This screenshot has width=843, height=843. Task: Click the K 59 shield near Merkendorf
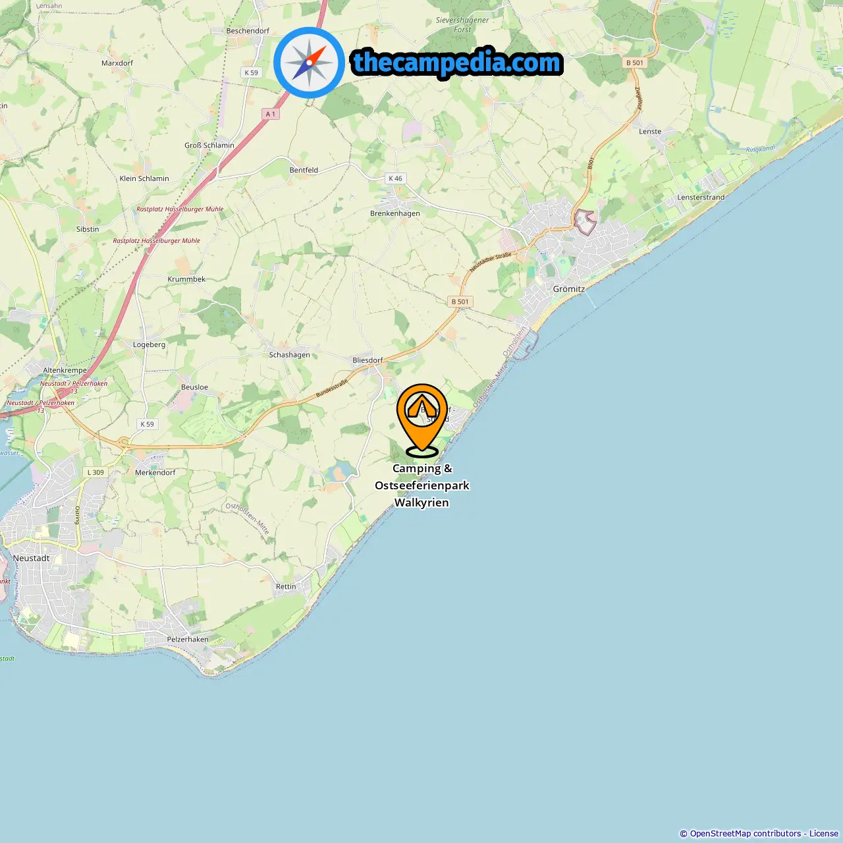click(x=147, y=424)
